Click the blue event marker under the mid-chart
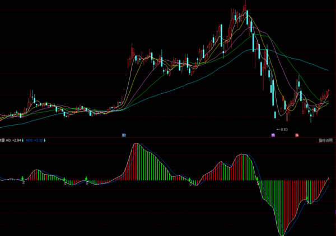336x236 pixels. [123, 135]
